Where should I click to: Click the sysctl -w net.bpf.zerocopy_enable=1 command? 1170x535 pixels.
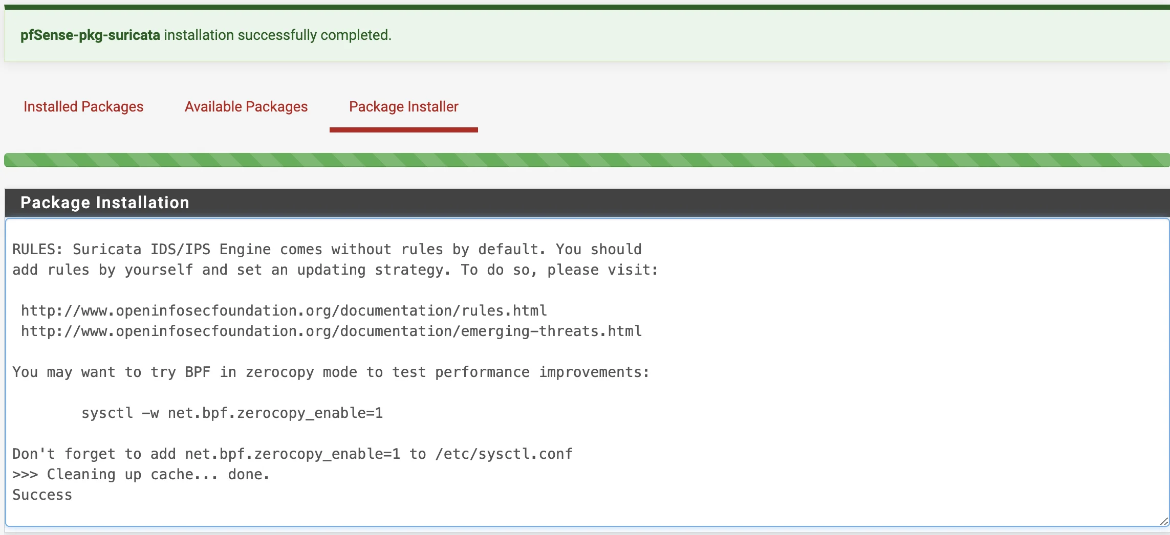pyautogui.click(x=232, y=413)
